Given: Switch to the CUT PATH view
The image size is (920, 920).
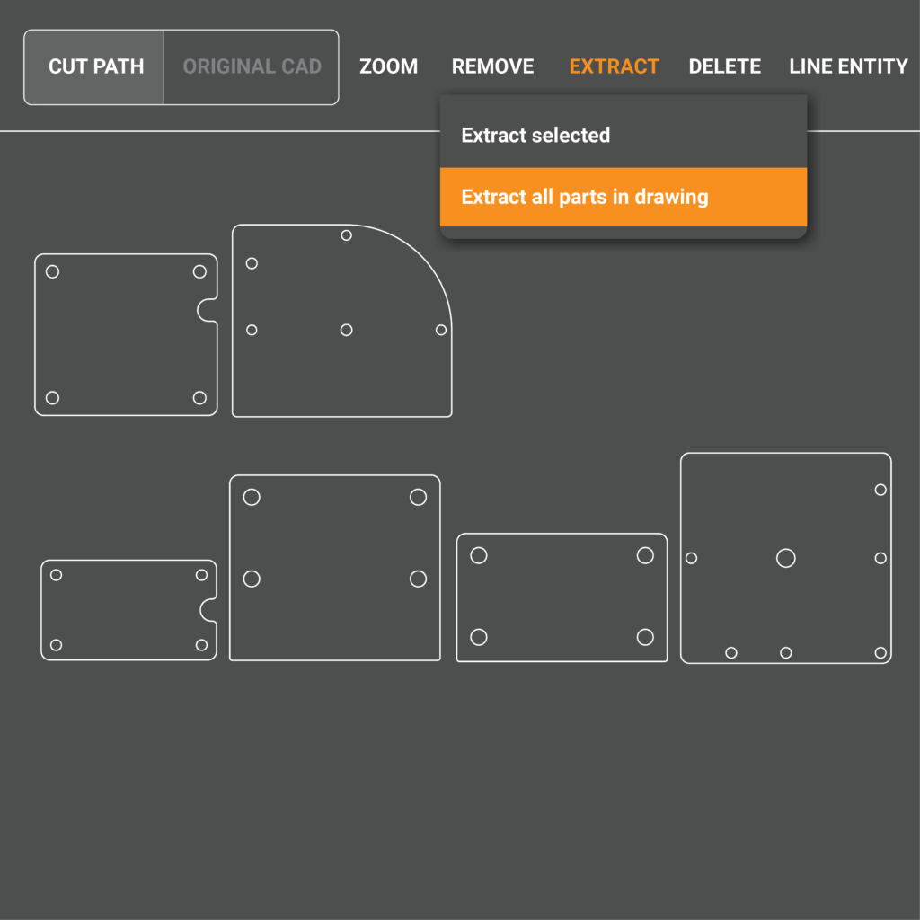Looking at the screenshot, I should [x=95, y=67].
